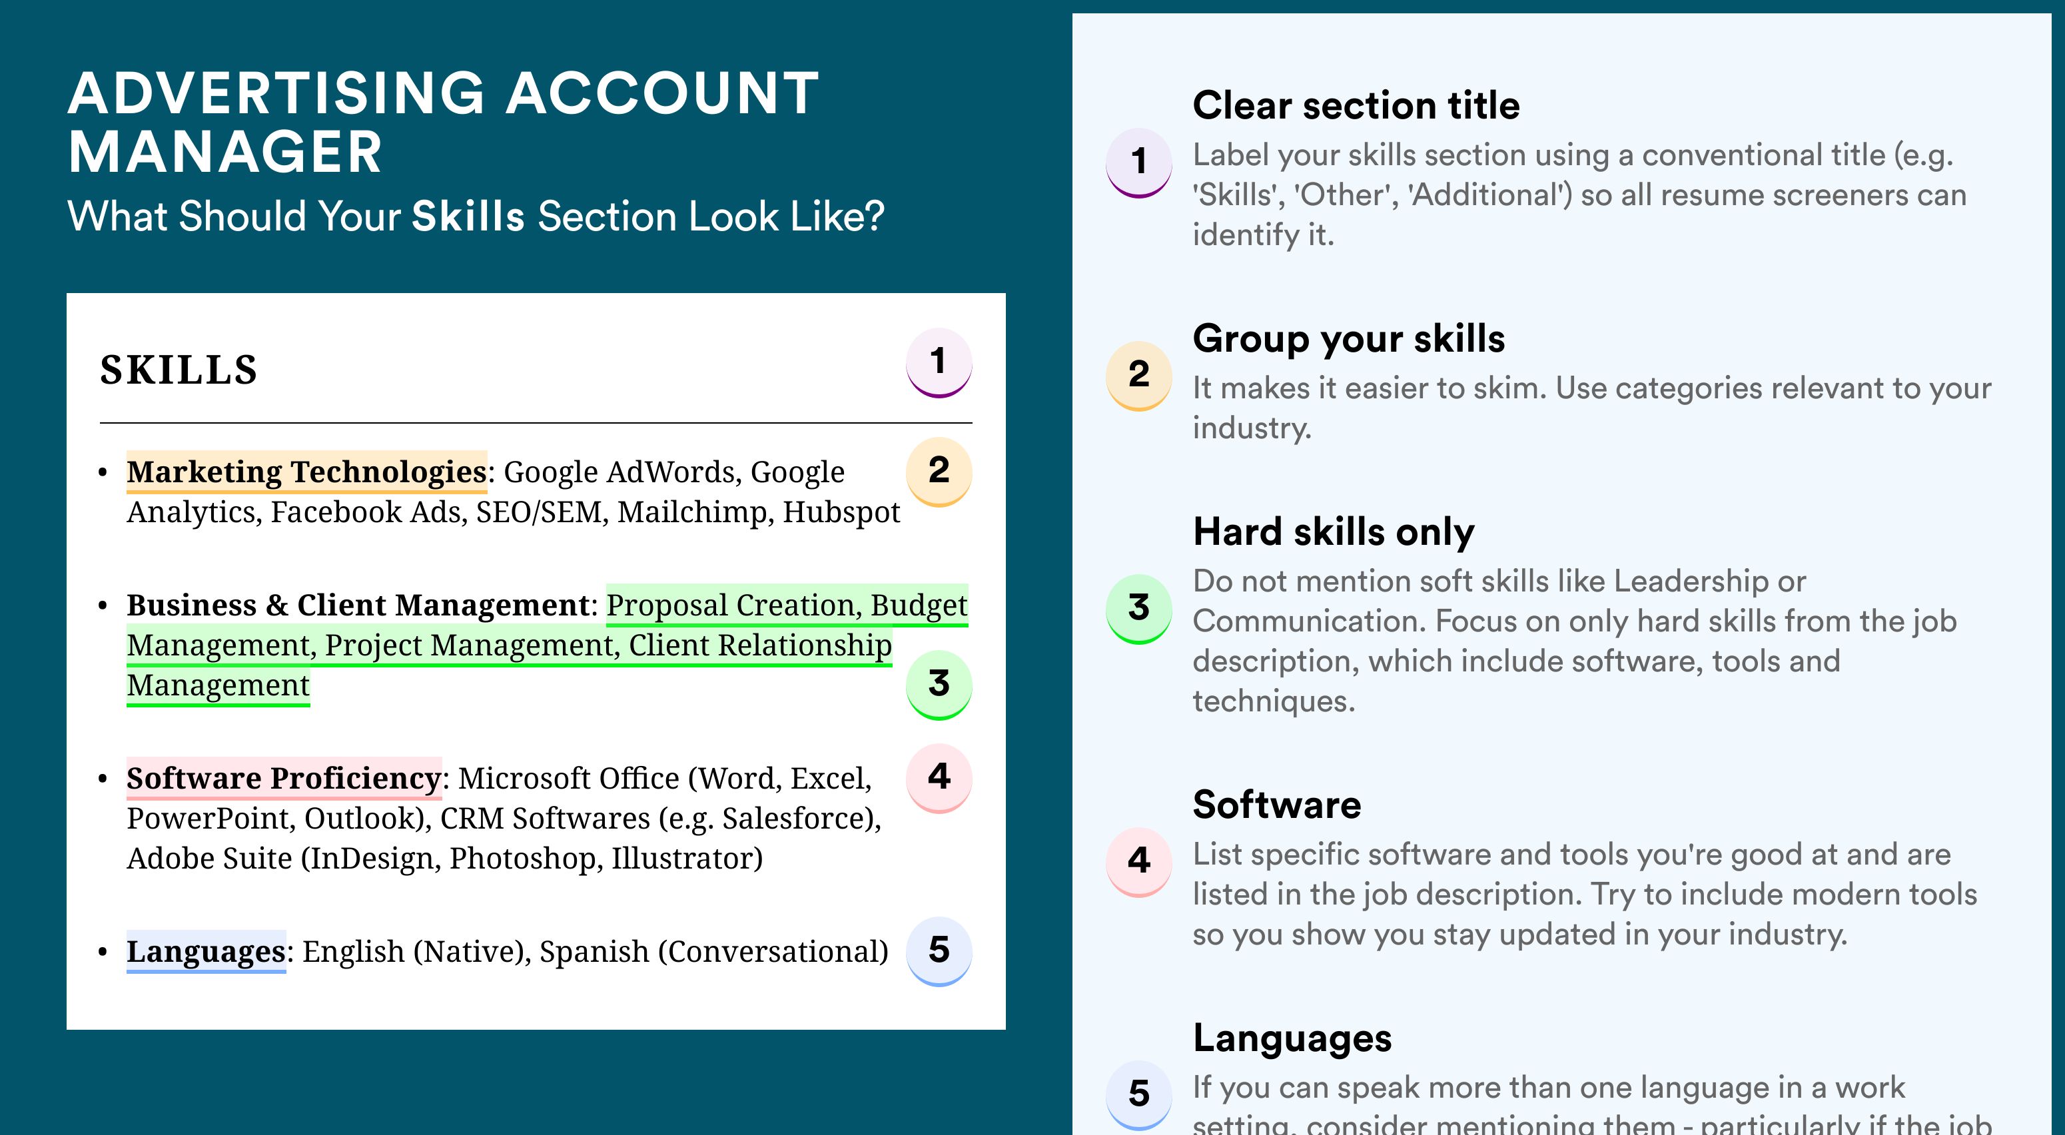This screenshot has height=1135, width=2065.
Task: Click the pink-highlighted Software Proficiency label
Action: click(x=284, y=778)
